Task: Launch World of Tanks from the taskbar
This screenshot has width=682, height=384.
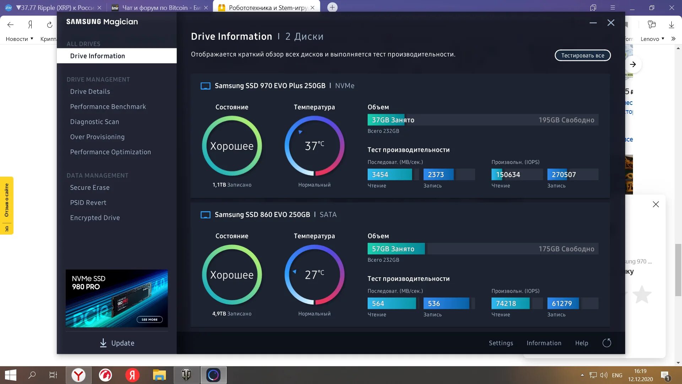Action: pos(186,375)
